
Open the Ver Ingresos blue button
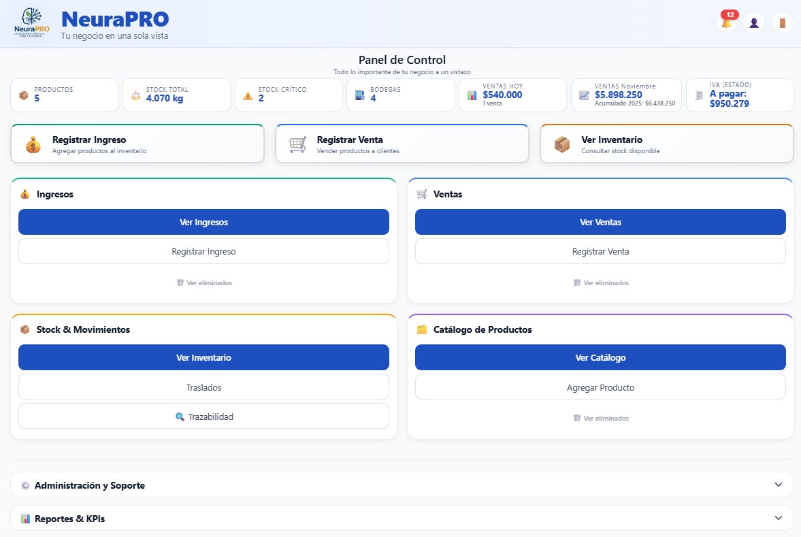(x=203, y=222)
